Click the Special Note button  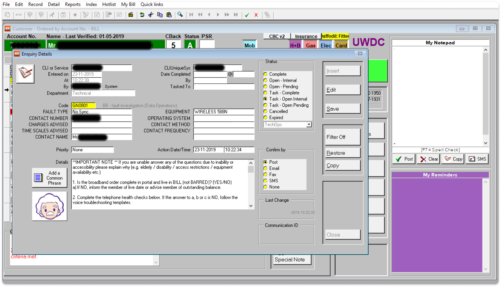coord(292,260)
